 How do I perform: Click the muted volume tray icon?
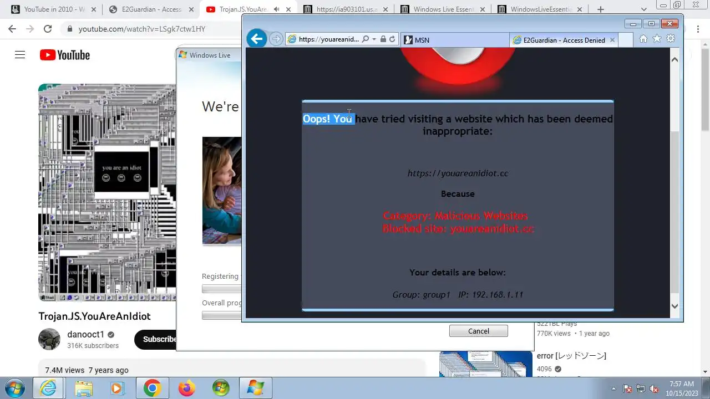point(654,388)
